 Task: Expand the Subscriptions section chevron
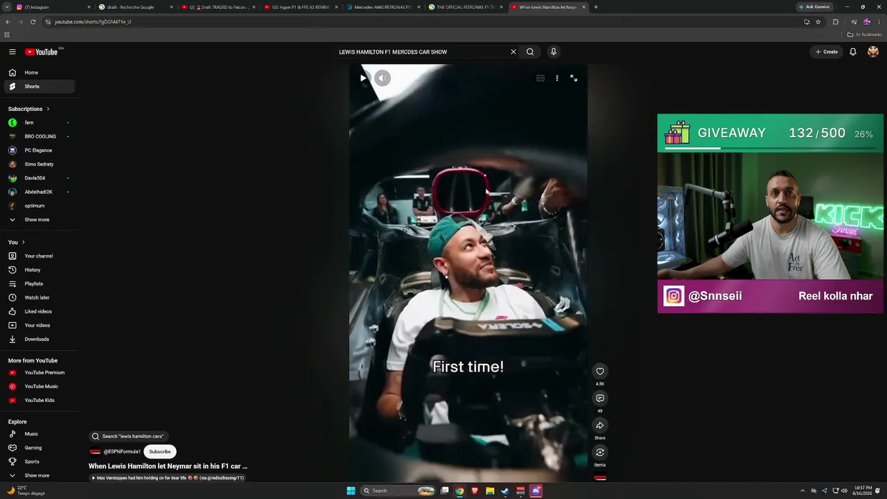48,109
